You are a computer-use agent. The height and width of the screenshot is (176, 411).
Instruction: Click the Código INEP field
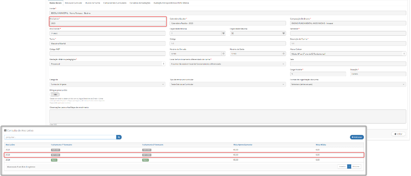(x=108, y=54)
